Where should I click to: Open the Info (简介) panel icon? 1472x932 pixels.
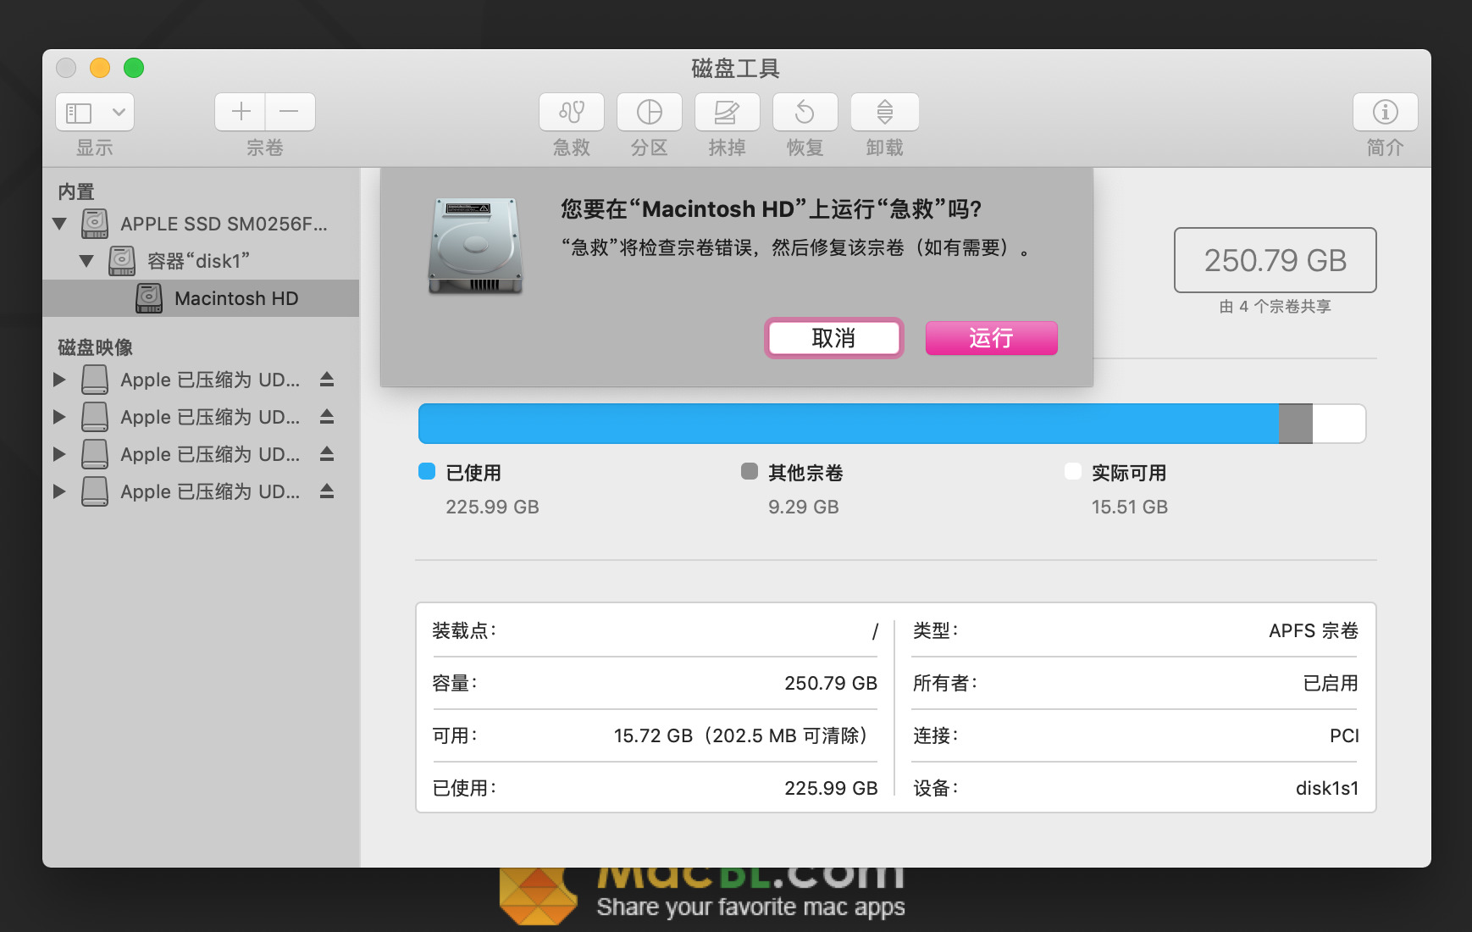(x=1386, y=112)
